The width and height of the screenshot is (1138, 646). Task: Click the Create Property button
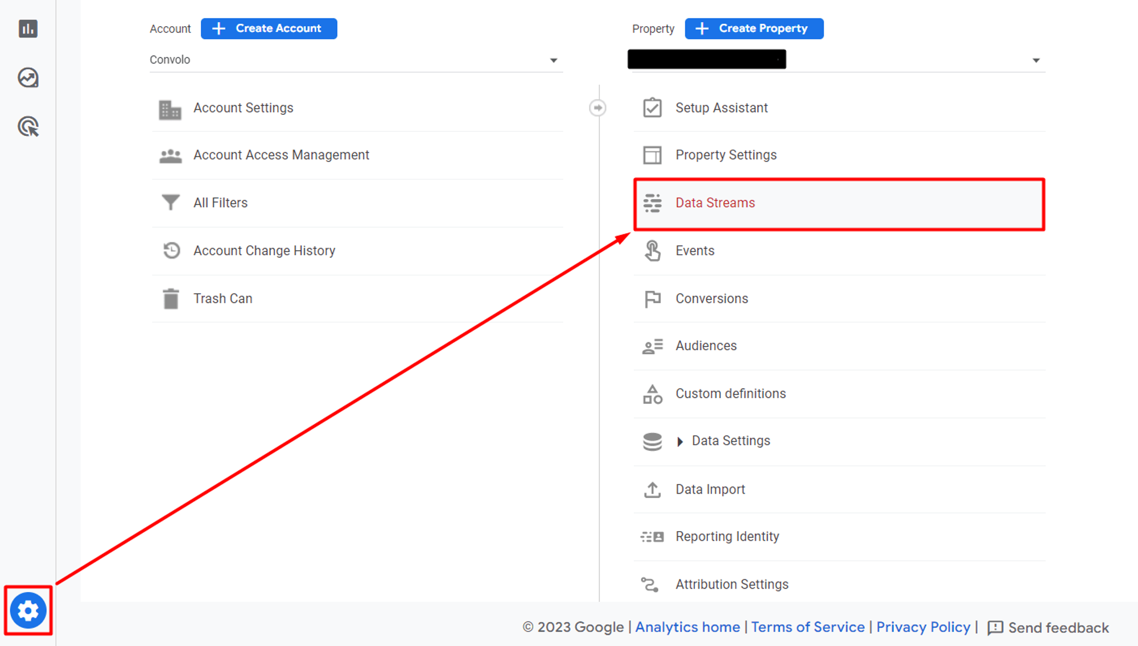(754, 28)
